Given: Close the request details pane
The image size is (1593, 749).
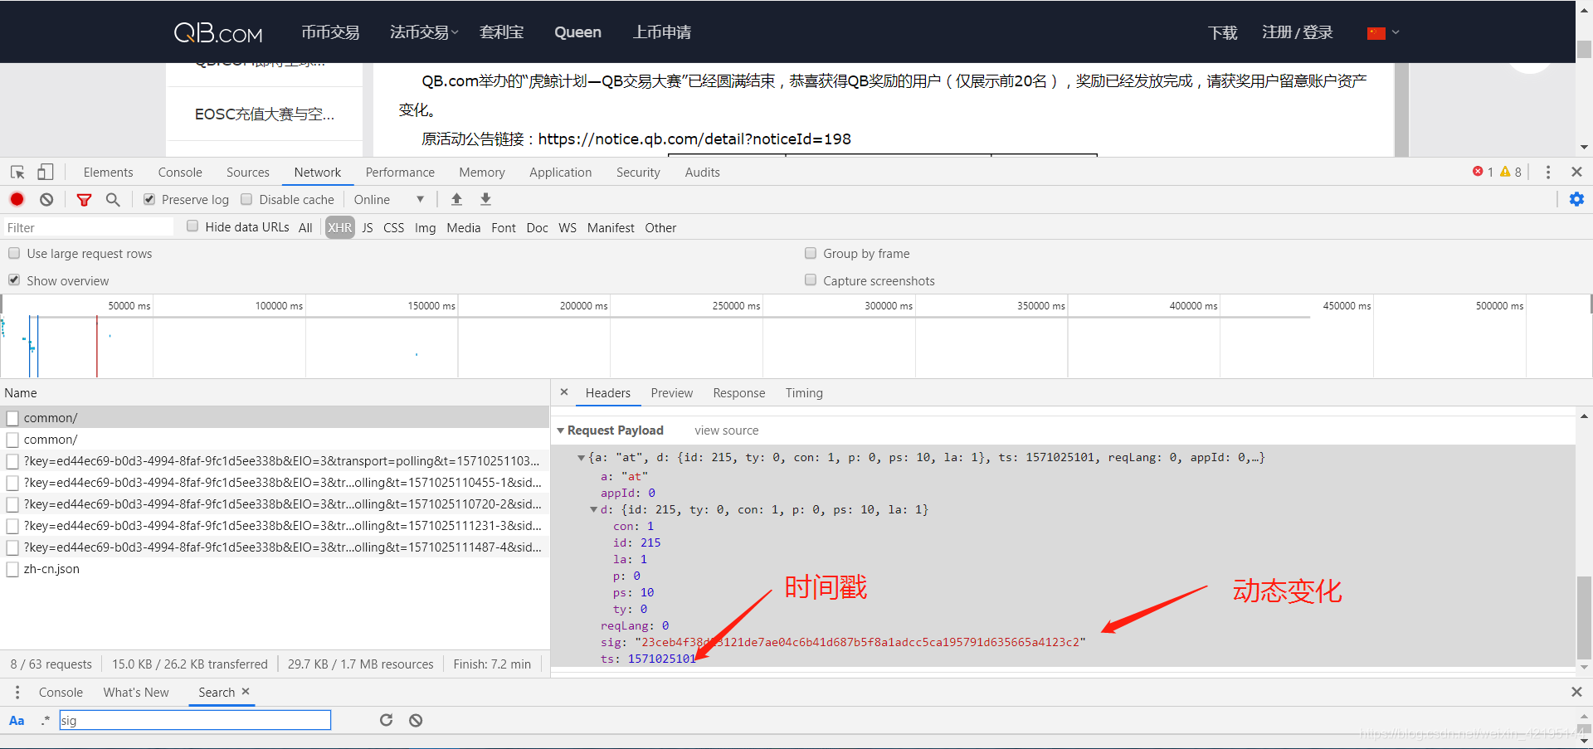Looking at the screenshot, I should pyautogui.click(x=564, y=392).
